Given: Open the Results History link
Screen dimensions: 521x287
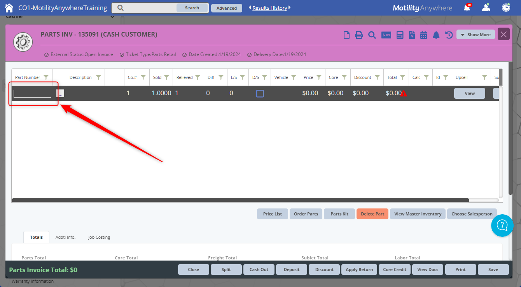Looking at the screenshot, I should coord(269,8).
